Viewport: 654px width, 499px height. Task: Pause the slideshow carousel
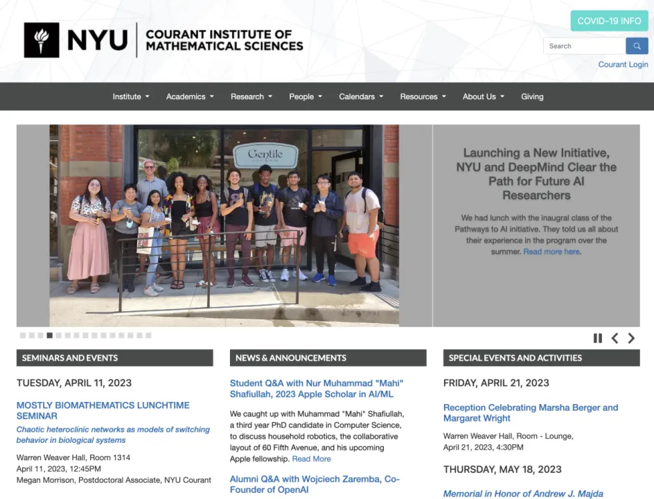point(597,338)
